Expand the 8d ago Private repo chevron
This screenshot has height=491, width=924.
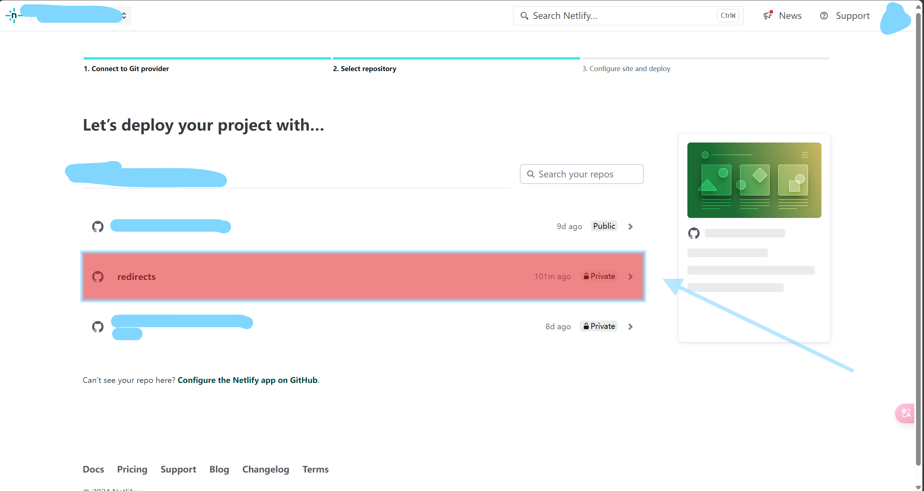coord(630,327)
